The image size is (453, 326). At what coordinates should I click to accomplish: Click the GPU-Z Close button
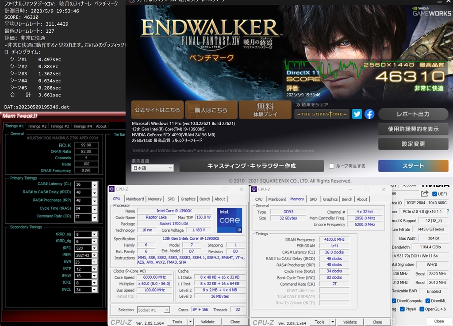pos(439,321)
